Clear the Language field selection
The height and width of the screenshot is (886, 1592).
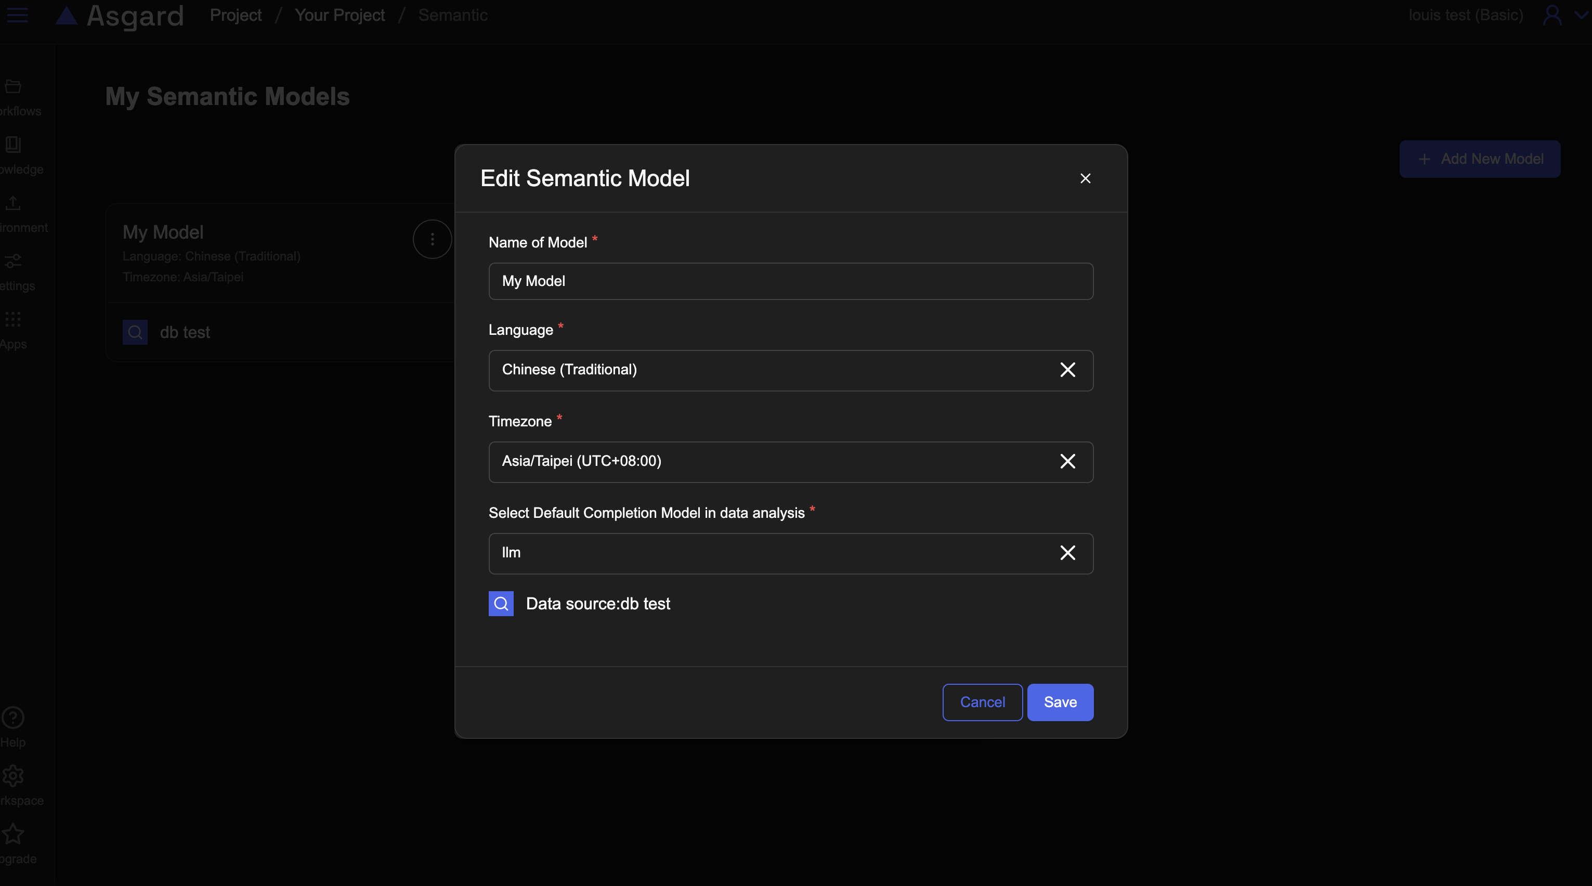[x=1067, y=370]
